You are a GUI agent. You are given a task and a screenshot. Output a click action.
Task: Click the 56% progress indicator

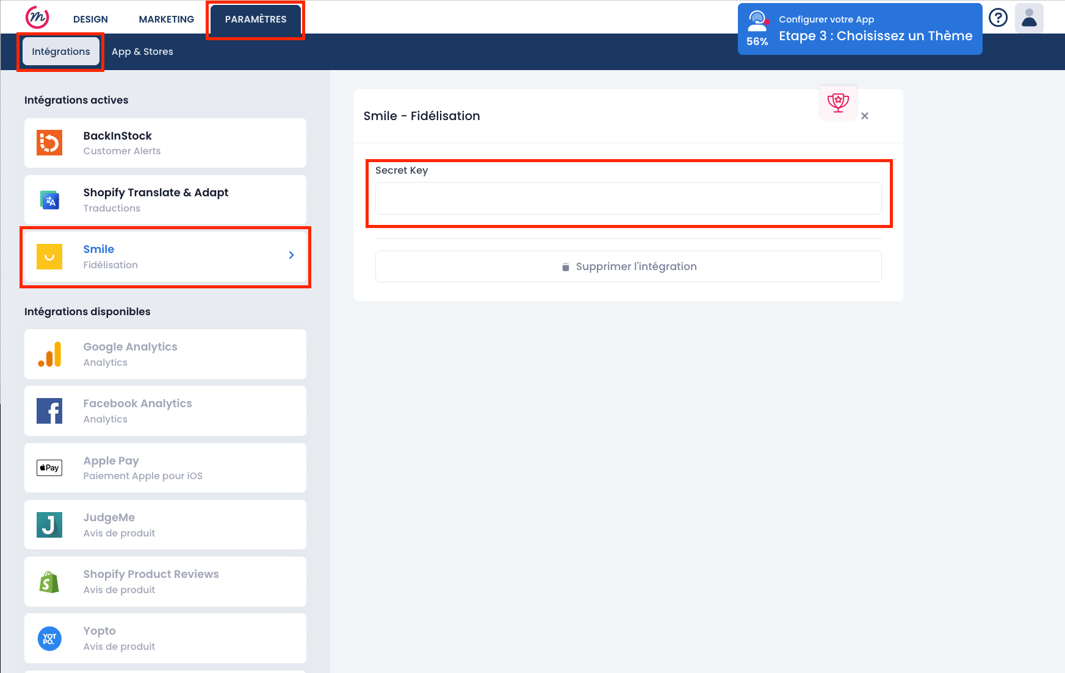757,41
